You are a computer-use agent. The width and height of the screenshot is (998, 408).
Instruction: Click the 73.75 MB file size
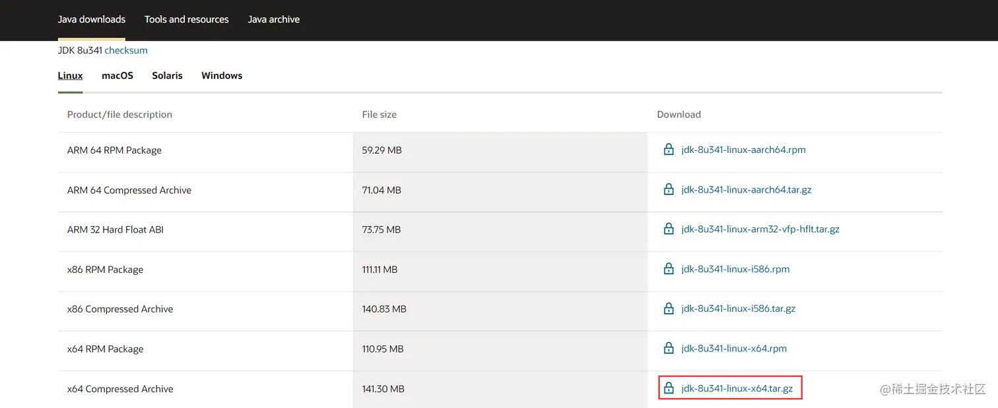(x=382, y=229)
